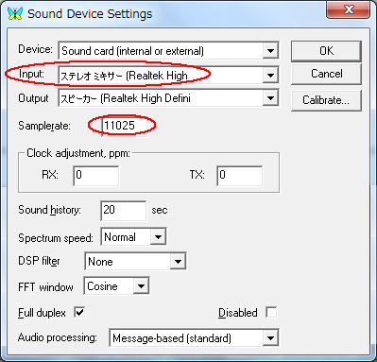Viewport: 377px width, 362px height.
Task: Close the Sound Device Settings dialog
Action: [348, 9]
